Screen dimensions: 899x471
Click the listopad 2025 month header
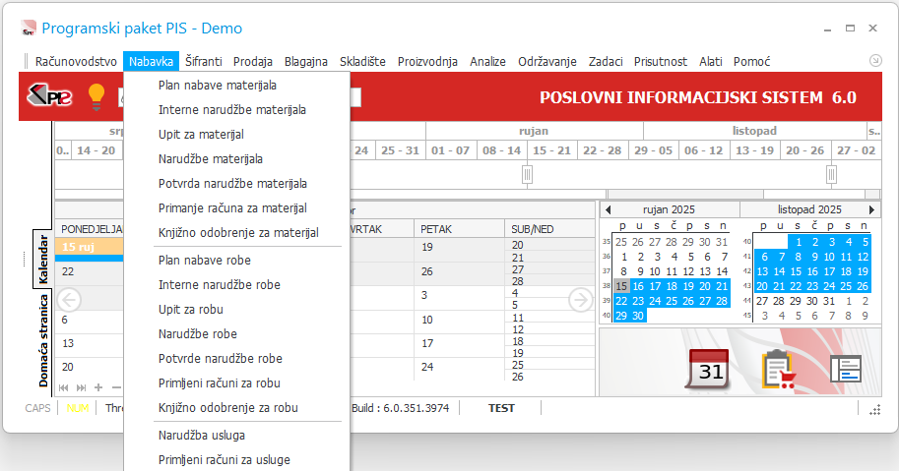pos(809,210)
